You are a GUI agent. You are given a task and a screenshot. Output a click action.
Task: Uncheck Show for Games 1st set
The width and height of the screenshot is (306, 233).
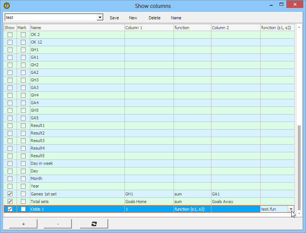(x=10, y=194)
